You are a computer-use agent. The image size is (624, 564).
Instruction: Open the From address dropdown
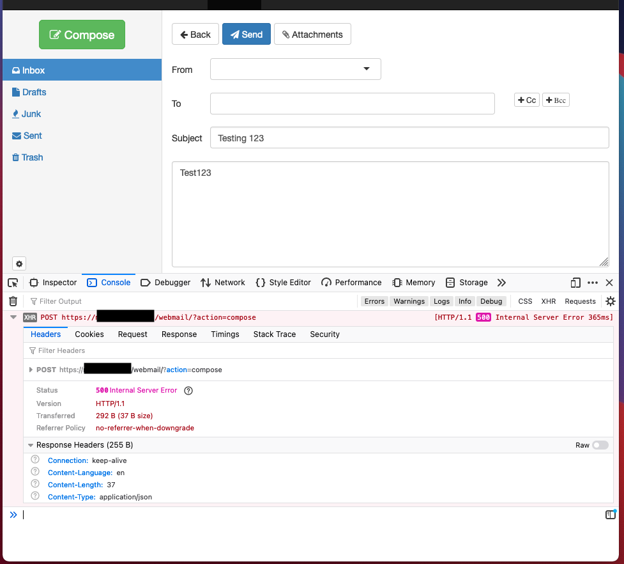click(365, 68)
